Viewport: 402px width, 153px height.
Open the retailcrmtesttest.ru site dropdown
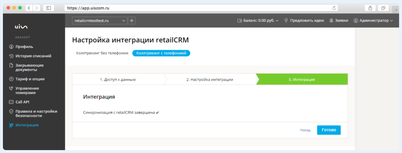click(x=100, y=21)
